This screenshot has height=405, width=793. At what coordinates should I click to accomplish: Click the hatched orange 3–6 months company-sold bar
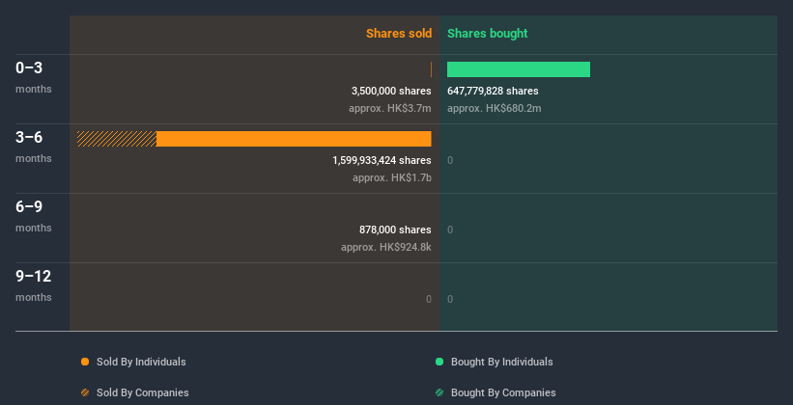117,139
